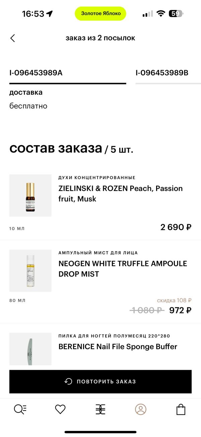This screenshot has width=201, height=437.
Task: Tap the location arrow in status bar
Action: 50,14
